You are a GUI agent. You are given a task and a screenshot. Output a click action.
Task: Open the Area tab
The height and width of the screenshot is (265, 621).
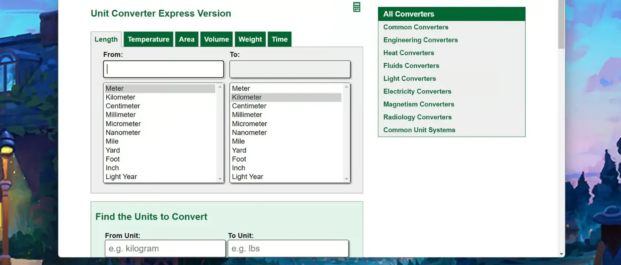click(187, 39)
